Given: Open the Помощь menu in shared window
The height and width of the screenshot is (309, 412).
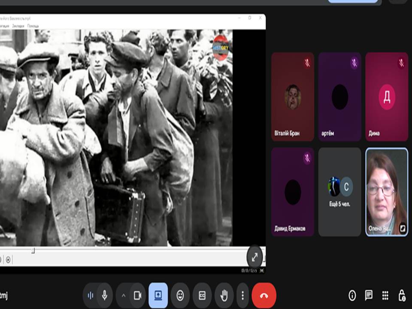Looking at the screenshot, I should tap(33, 26).
